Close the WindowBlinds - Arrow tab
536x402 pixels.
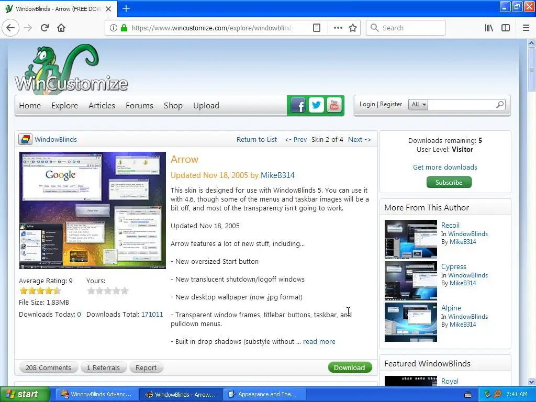108,9
